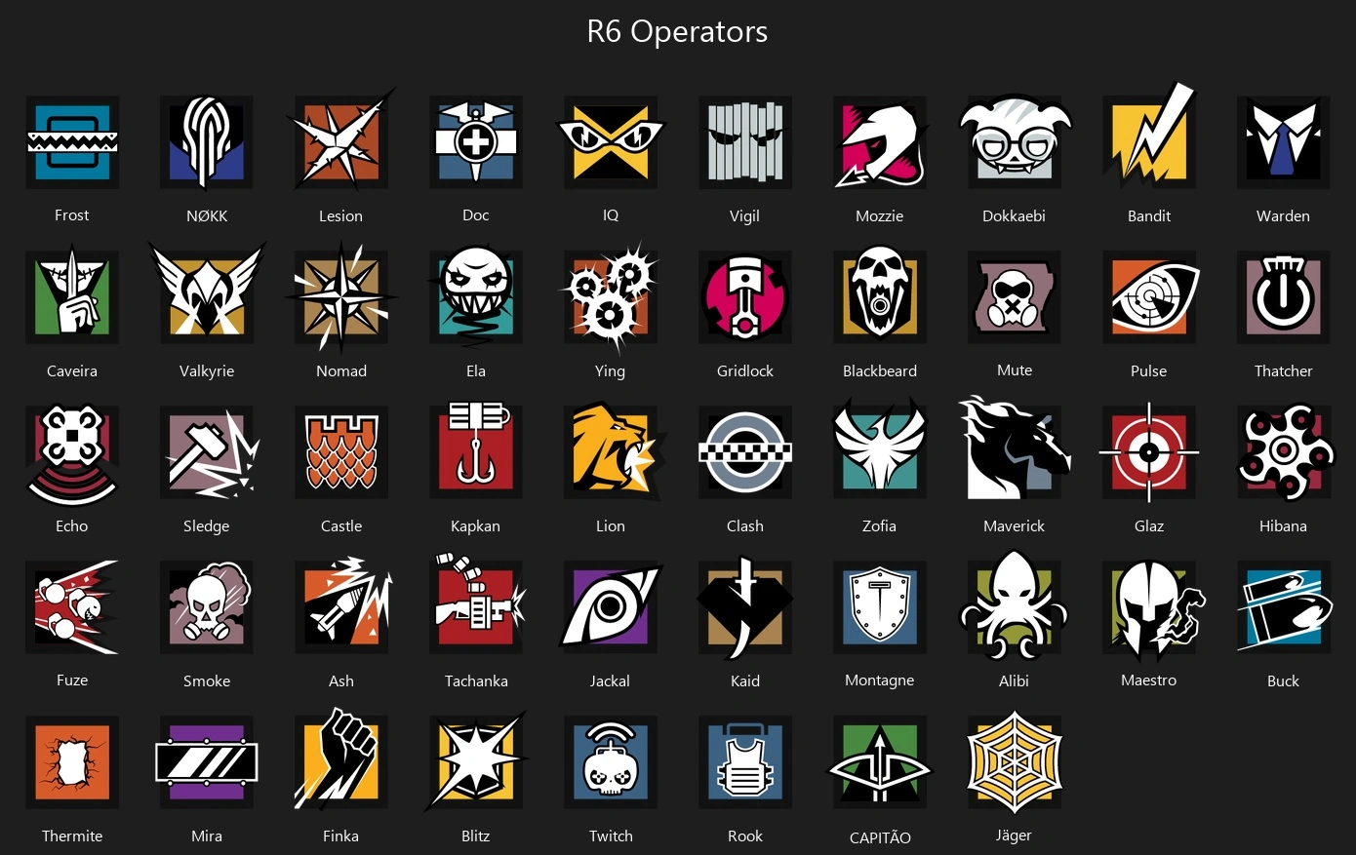Choose the Dokkaebi operator icon
Screen dimensions: 1356x855
1015,142
